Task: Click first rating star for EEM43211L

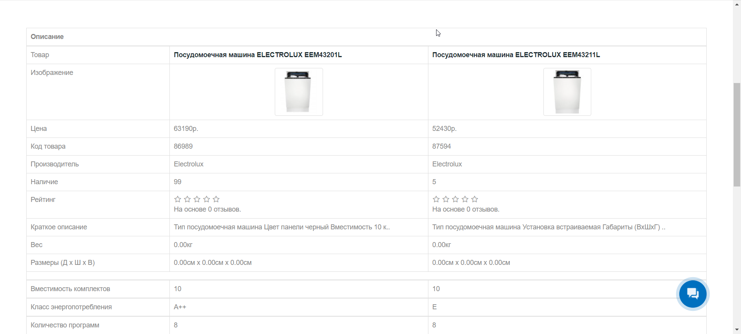Action: tap(436, 199)
